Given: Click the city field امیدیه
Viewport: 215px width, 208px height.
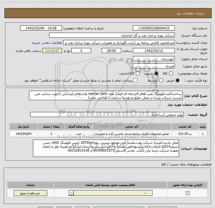Looking at the screenshot, I should pos(154,66).
